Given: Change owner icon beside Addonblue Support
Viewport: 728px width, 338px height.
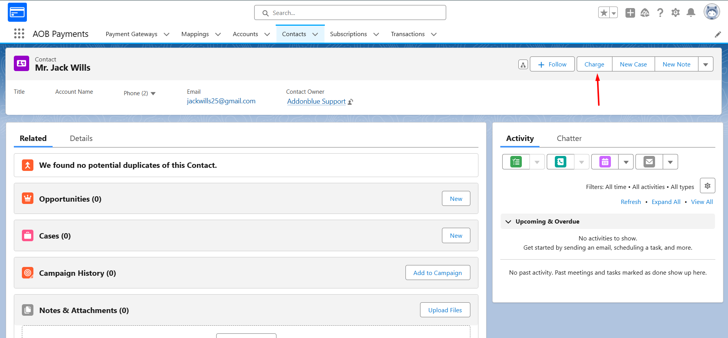Looking at the screenshot, I should 351,102.
